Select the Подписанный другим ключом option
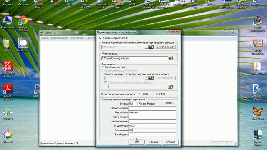Image resolution: width=267 pixels, height=150 pixels. coord(103,70)
